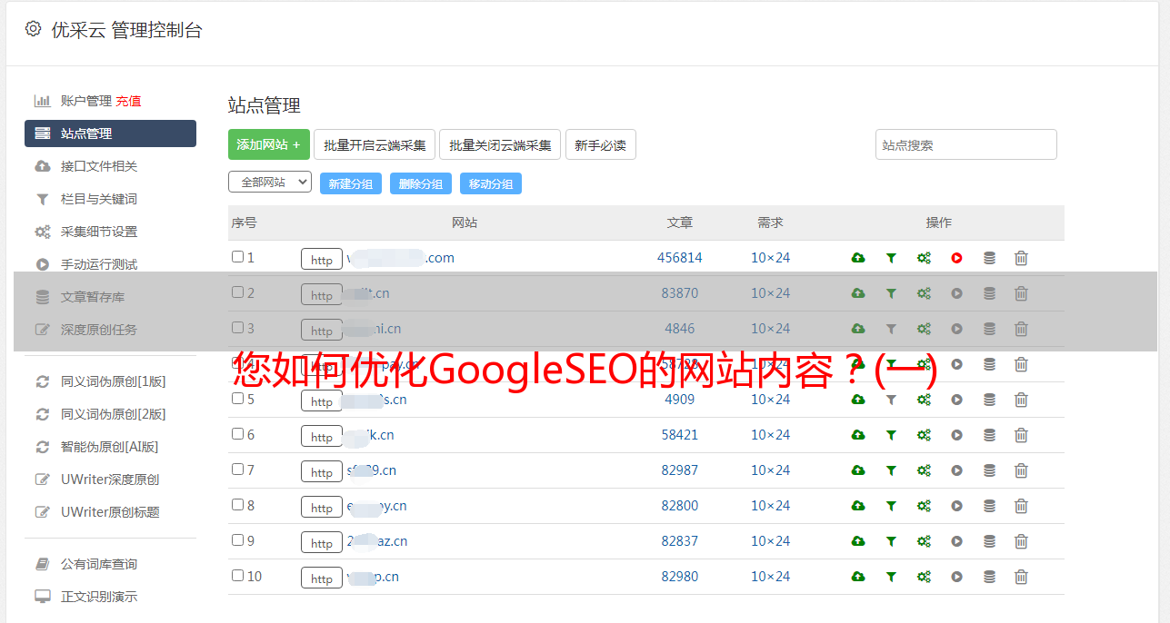Screen dimensions: 1170x623
Task: Click the trash icon in row 9
Action: click(x=1021, y=541)
